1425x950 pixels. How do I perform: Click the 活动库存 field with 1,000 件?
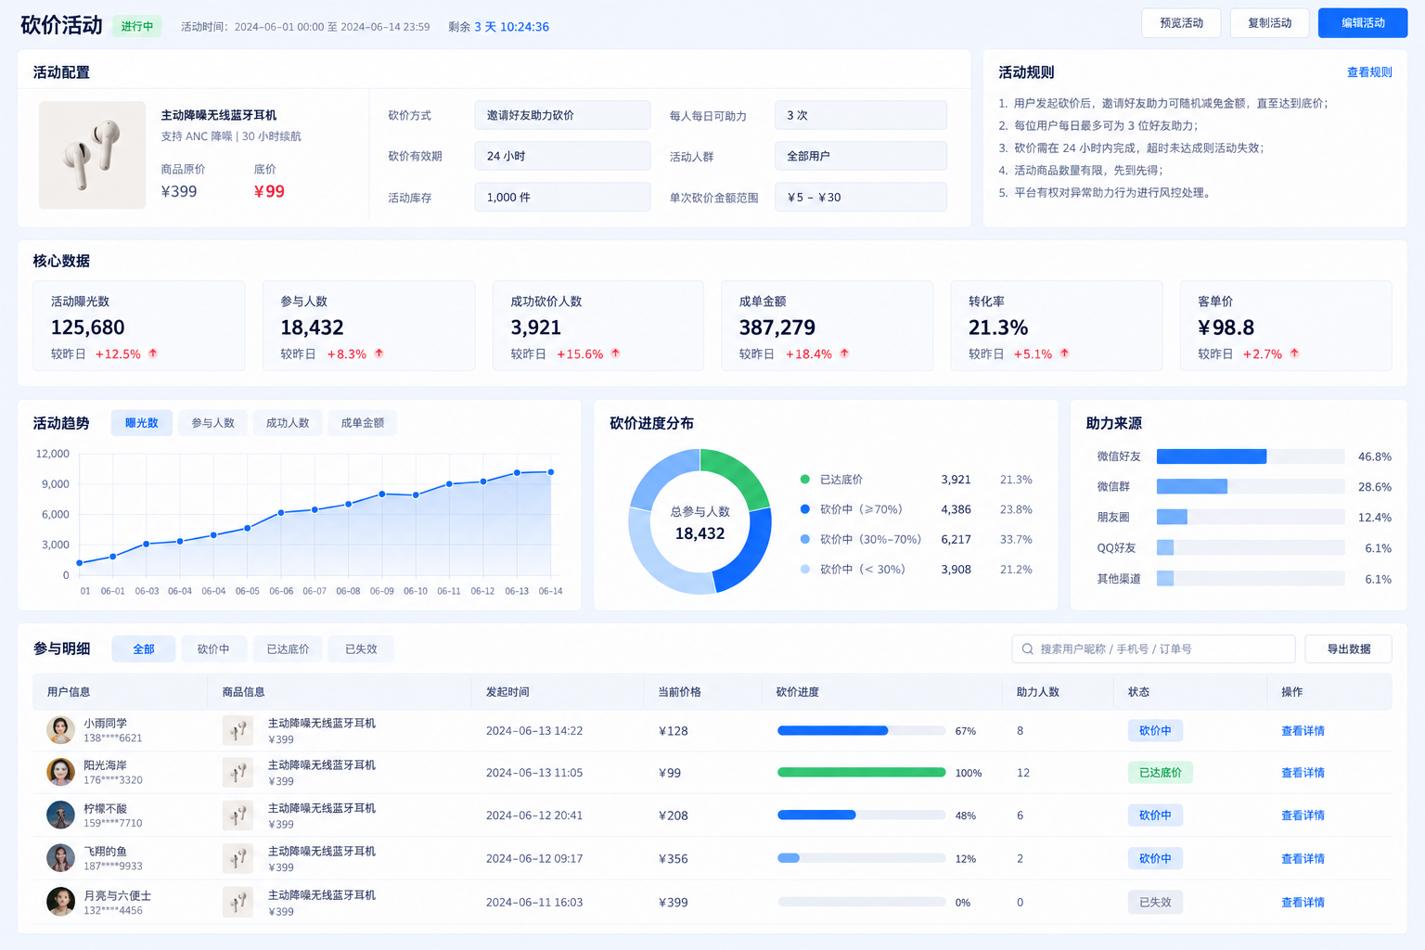click(x=562, y=197)
